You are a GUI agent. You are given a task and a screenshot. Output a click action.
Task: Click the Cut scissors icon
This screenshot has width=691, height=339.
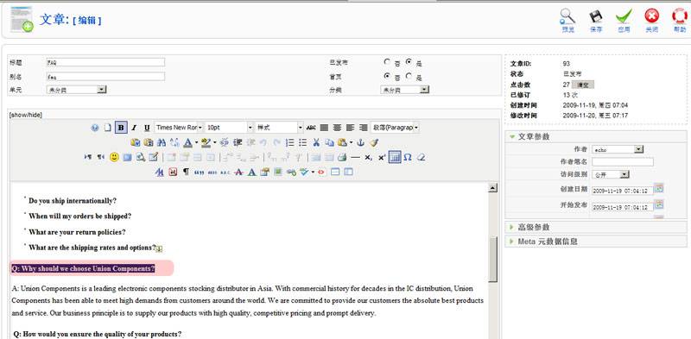point(316,142)
